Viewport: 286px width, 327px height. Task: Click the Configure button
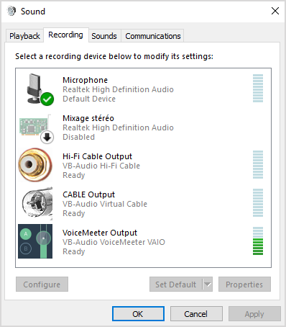(42, 285)
